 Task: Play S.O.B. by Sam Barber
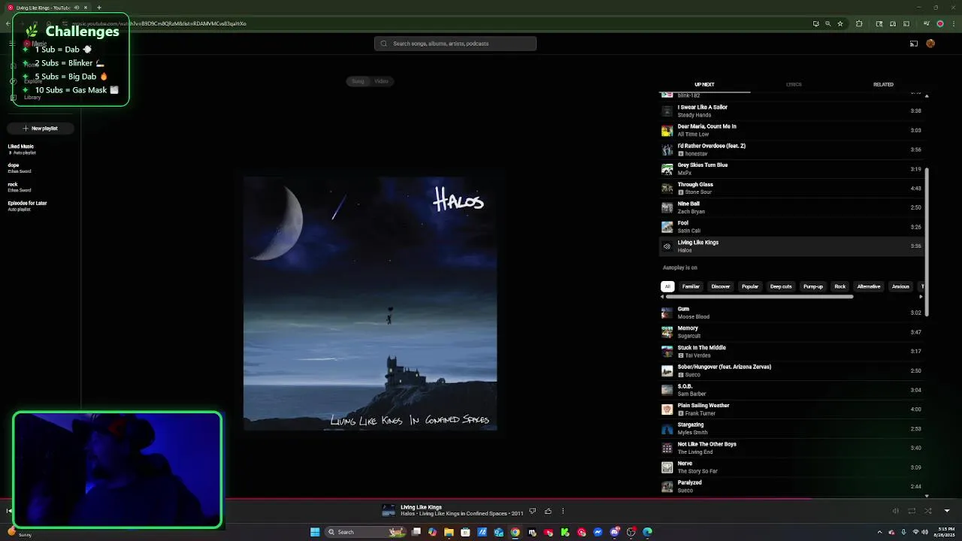pos(791,390)
